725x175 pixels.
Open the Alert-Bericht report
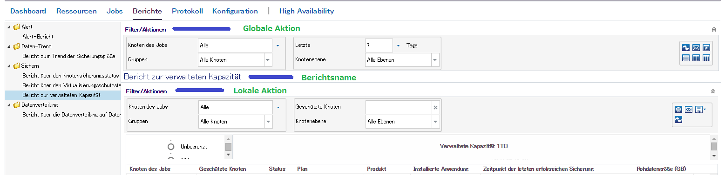pos(38,37)
